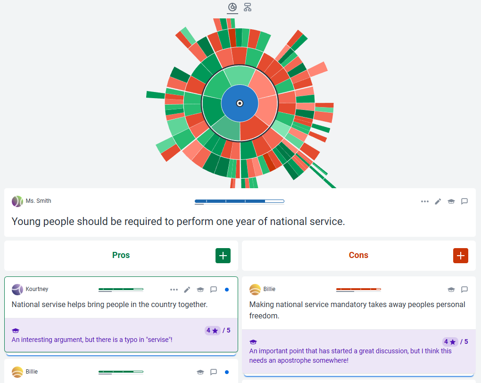Screen dimensions: 481x383
Task: Switch to the sunburst diagram view
Action: 232,7
